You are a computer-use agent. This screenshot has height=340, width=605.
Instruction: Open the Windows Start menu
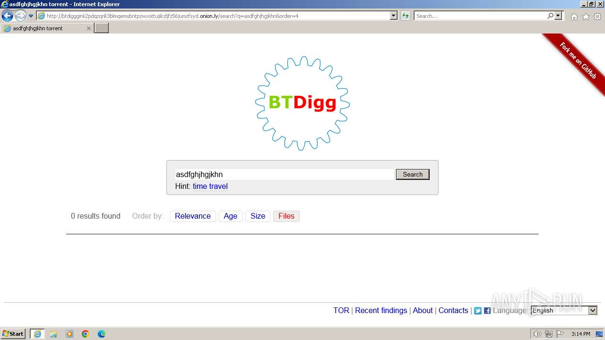(13, 334)
